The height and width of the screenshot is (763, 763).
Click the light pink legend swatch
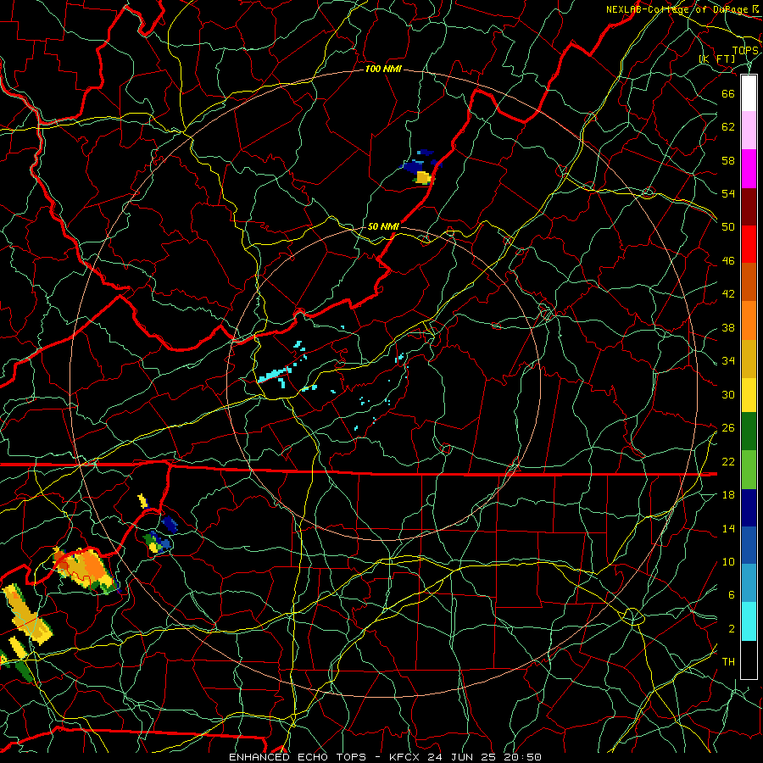pos(749,131)
